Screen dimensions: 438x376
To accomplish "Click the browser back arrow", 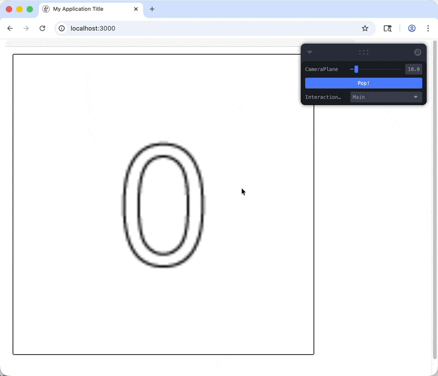I will [x=9, y=28].
